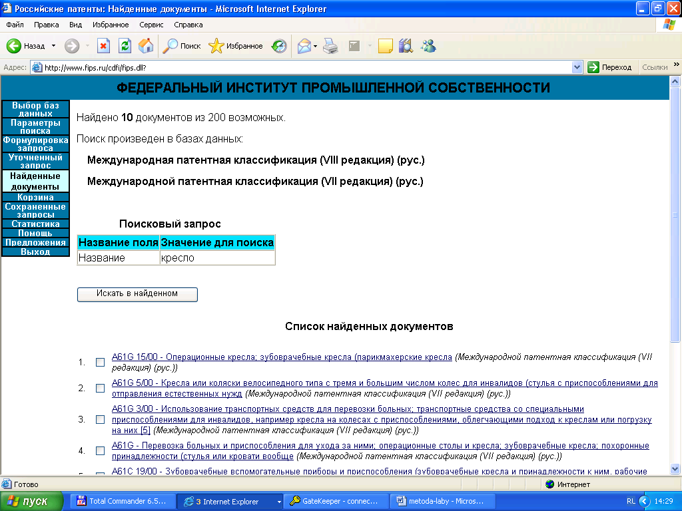The height and width of the screenshot is (511, 682).
Task: Switch to GateKeeper taskbar button
Action: click(336, 501)
